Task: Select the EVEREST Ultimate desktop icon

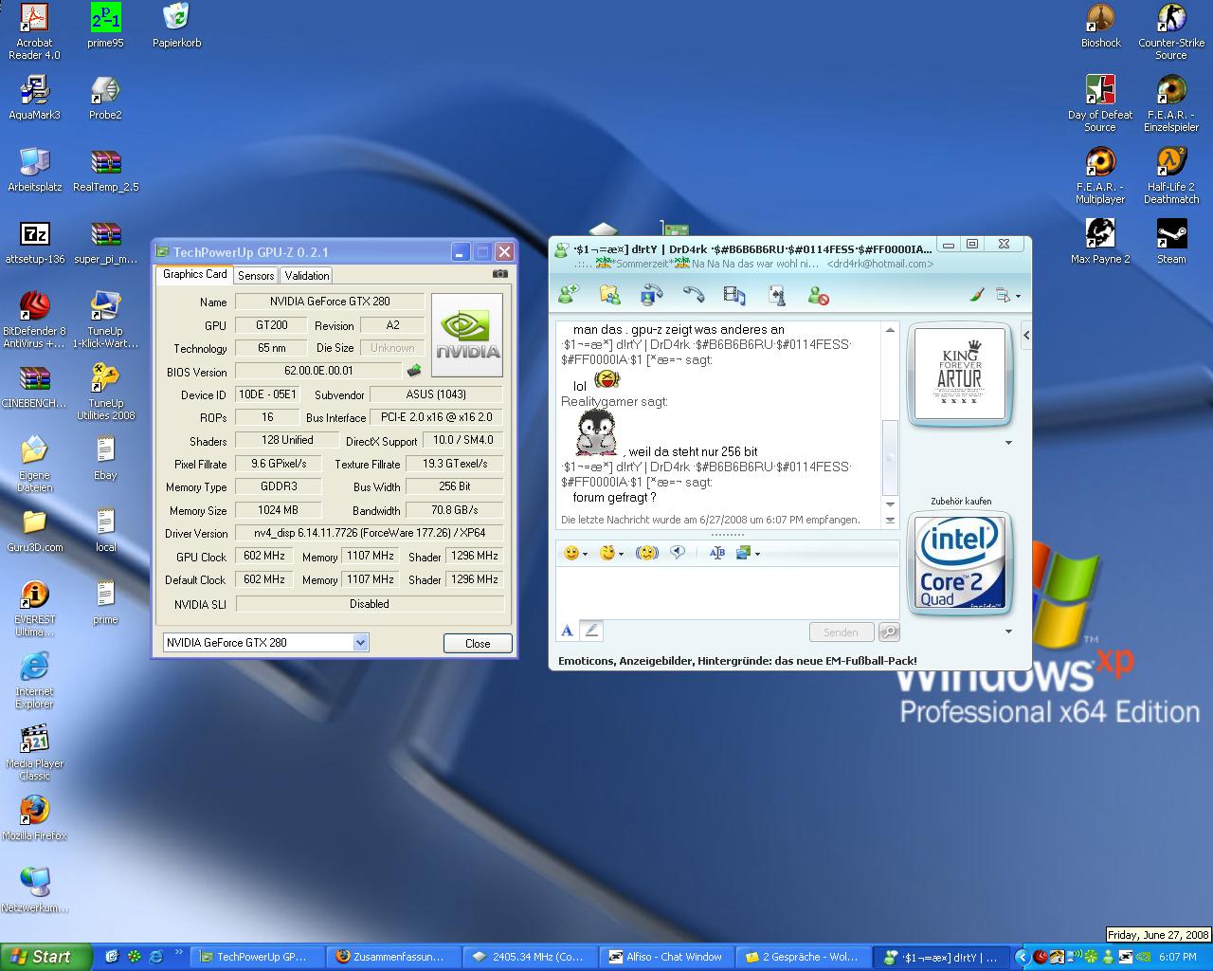Action: [34, 608]
